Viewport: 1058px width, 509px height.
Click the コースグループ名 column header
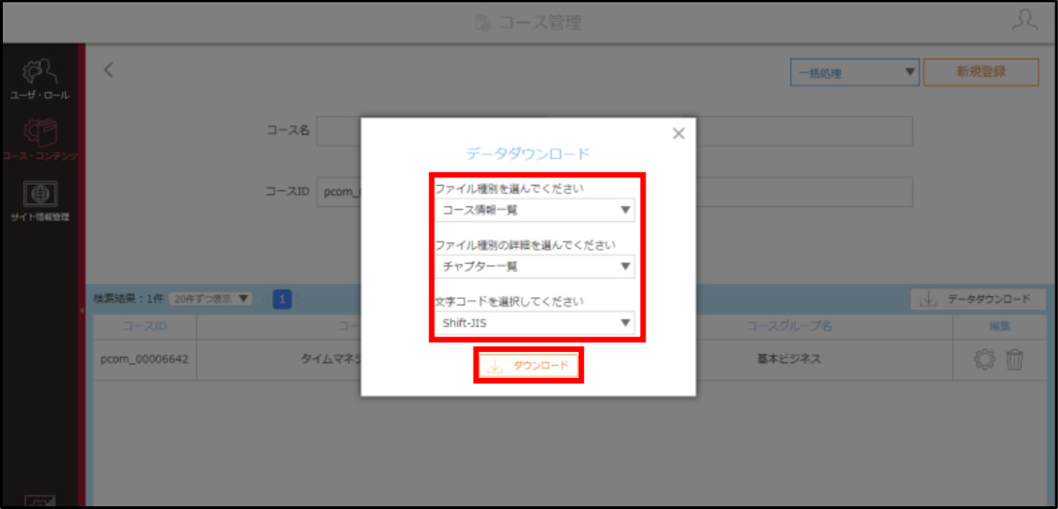[789, 326]
